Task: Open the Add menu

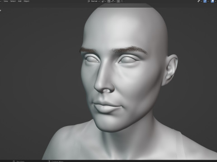Action: click(19, 1)
